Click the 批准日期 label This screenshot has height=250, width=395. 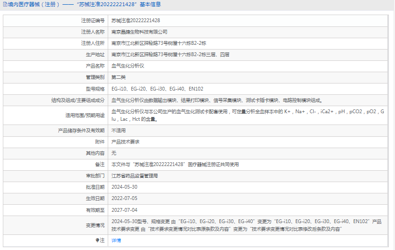[x=95, y=187]
